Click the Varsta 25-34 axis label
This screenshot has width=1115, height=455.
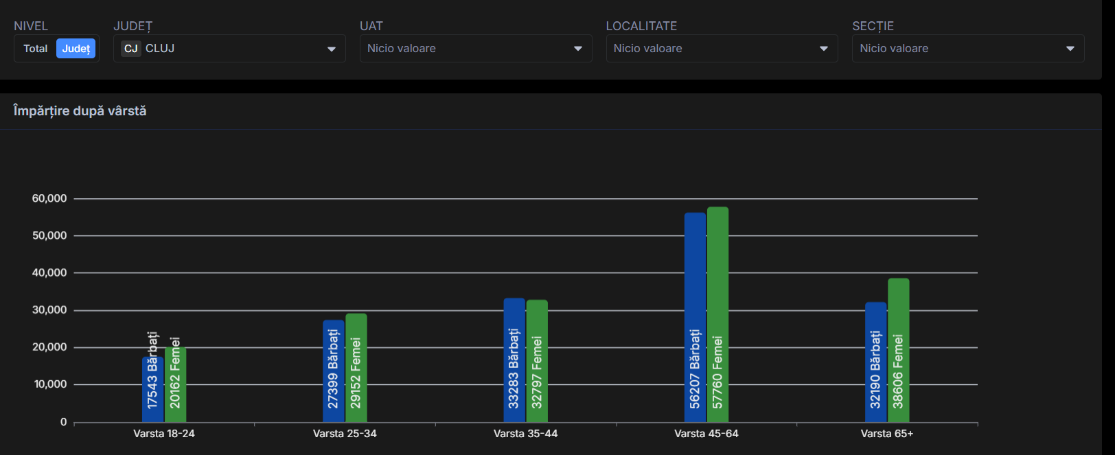point(345,434)
